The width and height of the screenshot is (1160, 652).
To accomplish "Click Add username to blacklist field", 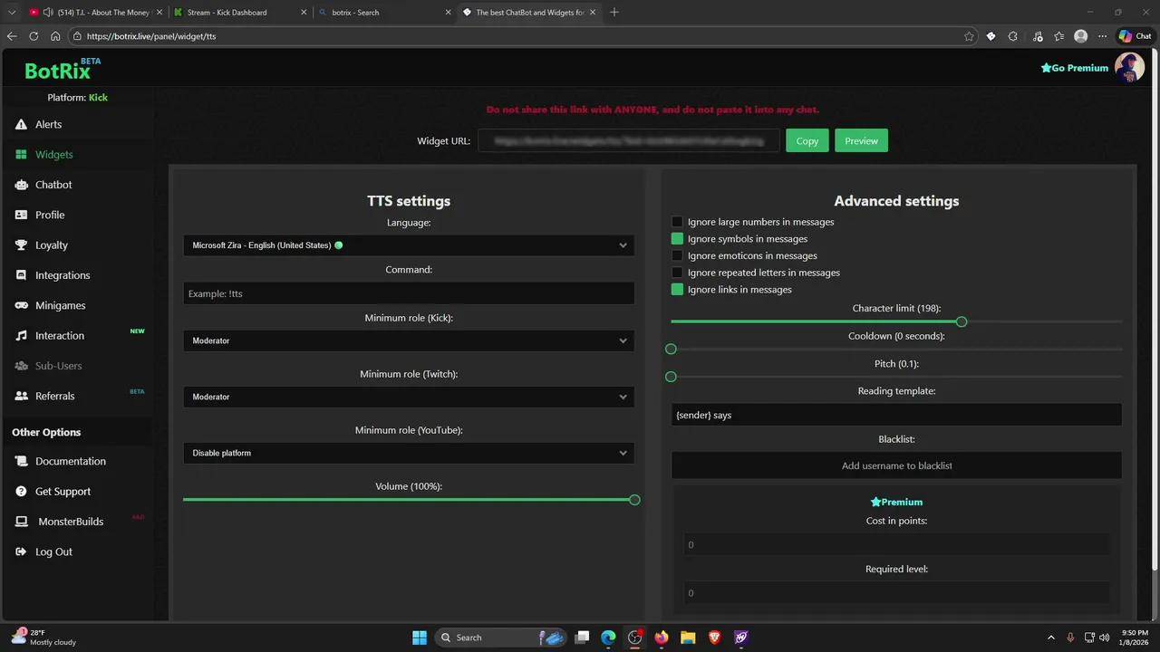I will pos(896,465).
